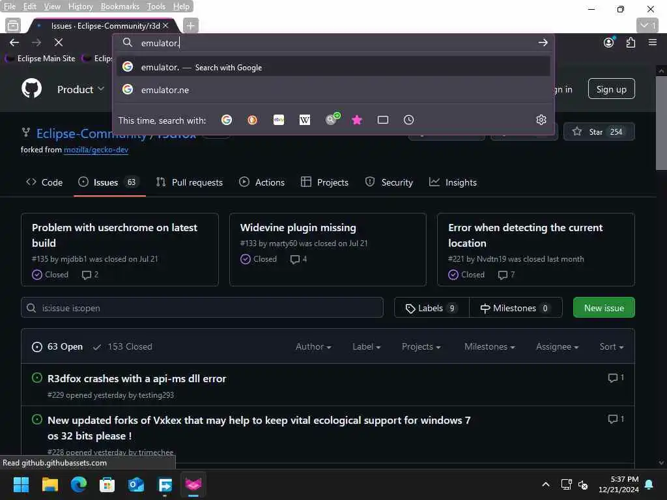The width and height of the screenshot is (667, 500).
Task: Open a new browser tab
Action: pos(190,26)
